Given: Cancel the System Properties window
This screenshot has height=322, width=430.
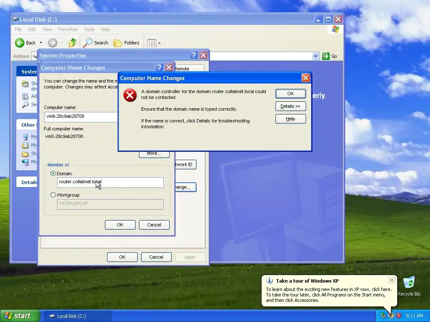Looking at the screenshot, I should pos(156,257).
